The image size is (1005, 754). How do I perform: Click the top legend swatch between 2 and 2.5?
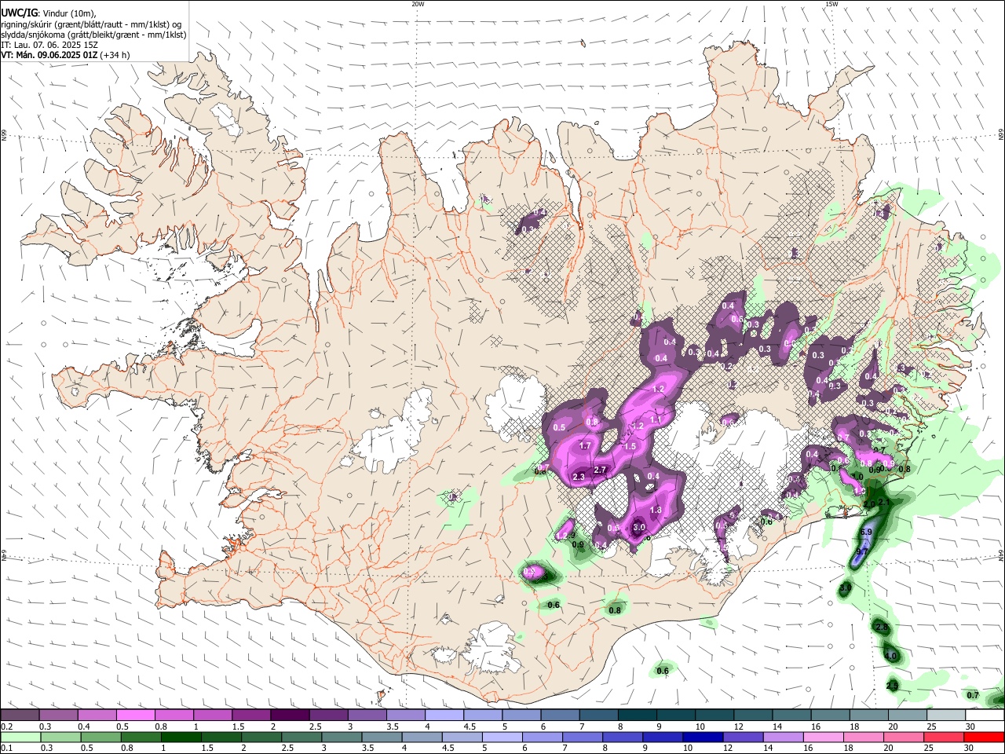[x=290, y=715]
